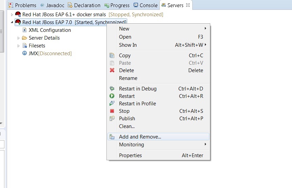Choose Clean... from the context menu
Screen dimensions: 292x188
(158, 126)
